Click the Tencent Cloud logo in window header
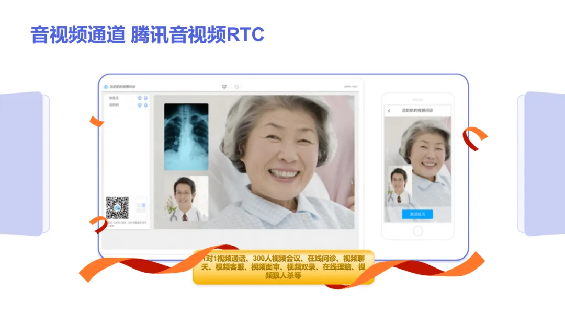The image size is (565, 315). (x=106, y=86)
